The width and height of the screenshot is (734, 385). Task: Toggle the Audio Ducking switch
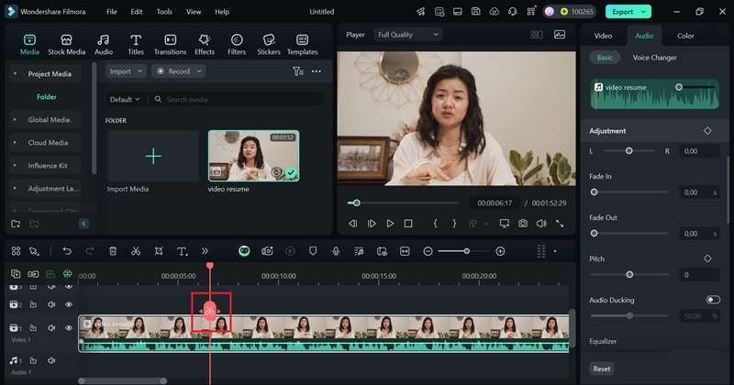713,300
